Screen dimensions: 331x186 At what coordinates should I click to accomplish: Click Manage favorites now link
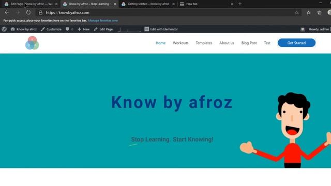click(103, 21)
